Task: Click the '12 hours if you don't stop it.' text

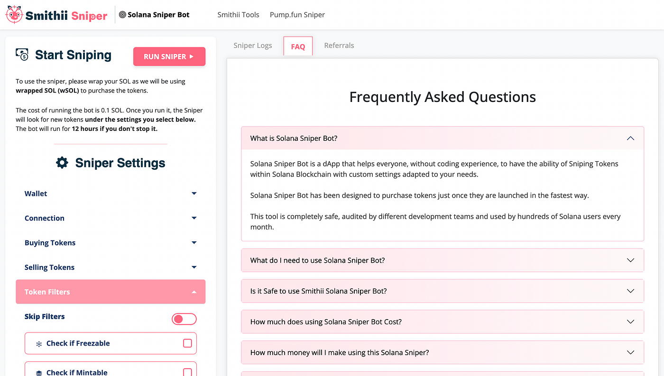Action: [114, 129]
